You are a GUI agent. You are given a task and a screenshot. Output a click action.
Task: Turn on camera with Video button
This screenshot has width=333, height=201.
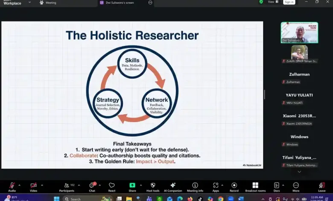(x=33, y=186)
